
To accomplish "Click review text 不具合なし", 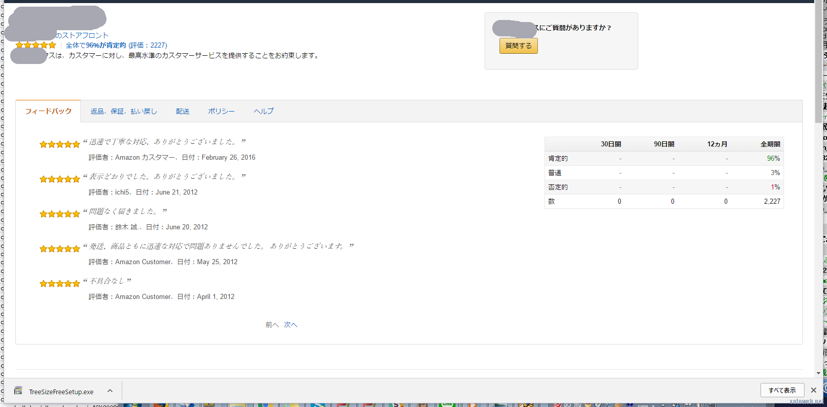I will click(106, 281).
